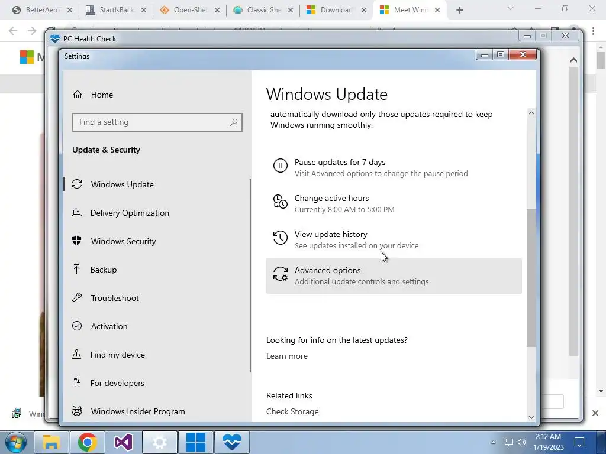Open Chrome three-dot menu

coord(593,31)
